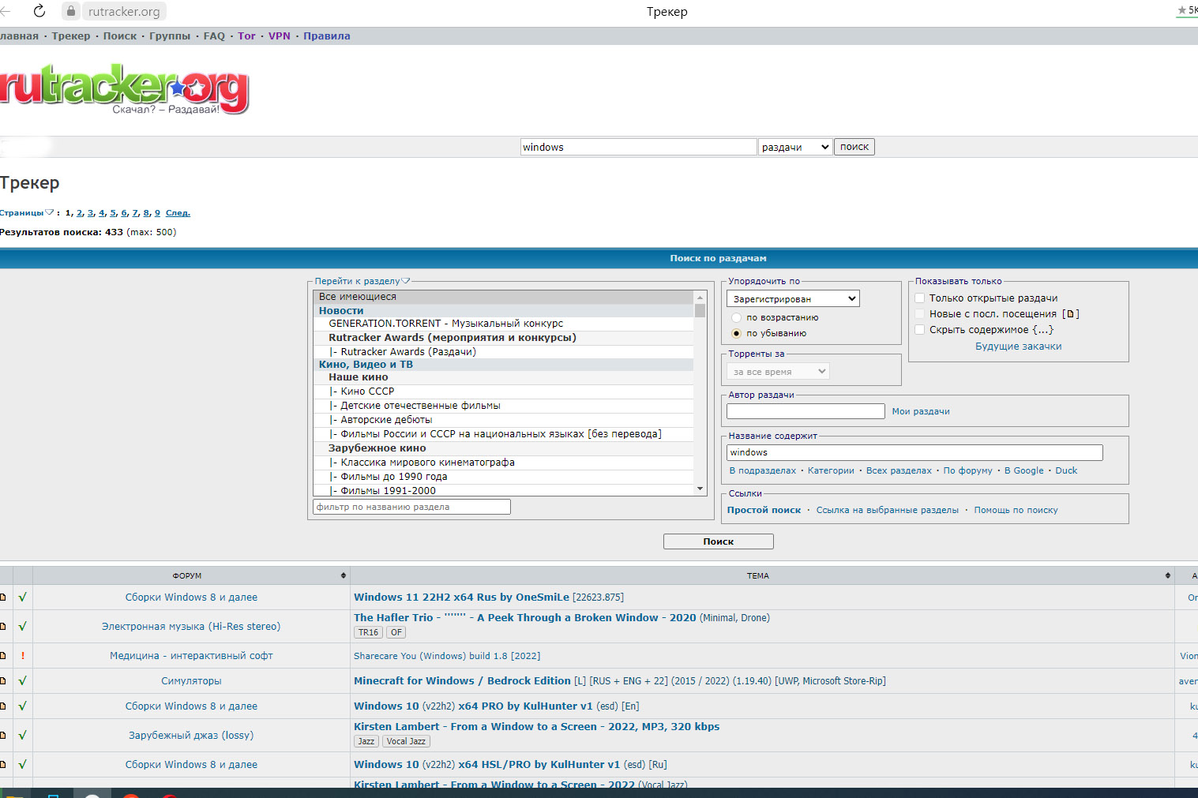Focus the фильтр по названию раздела field

coord(411,507)
